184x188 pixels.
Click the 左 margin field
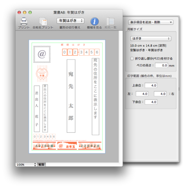click(142, 94)
